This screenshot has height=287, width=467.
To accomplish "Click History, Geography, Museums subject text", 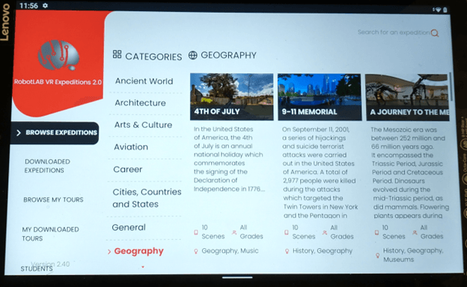I will tap(413, 255).
